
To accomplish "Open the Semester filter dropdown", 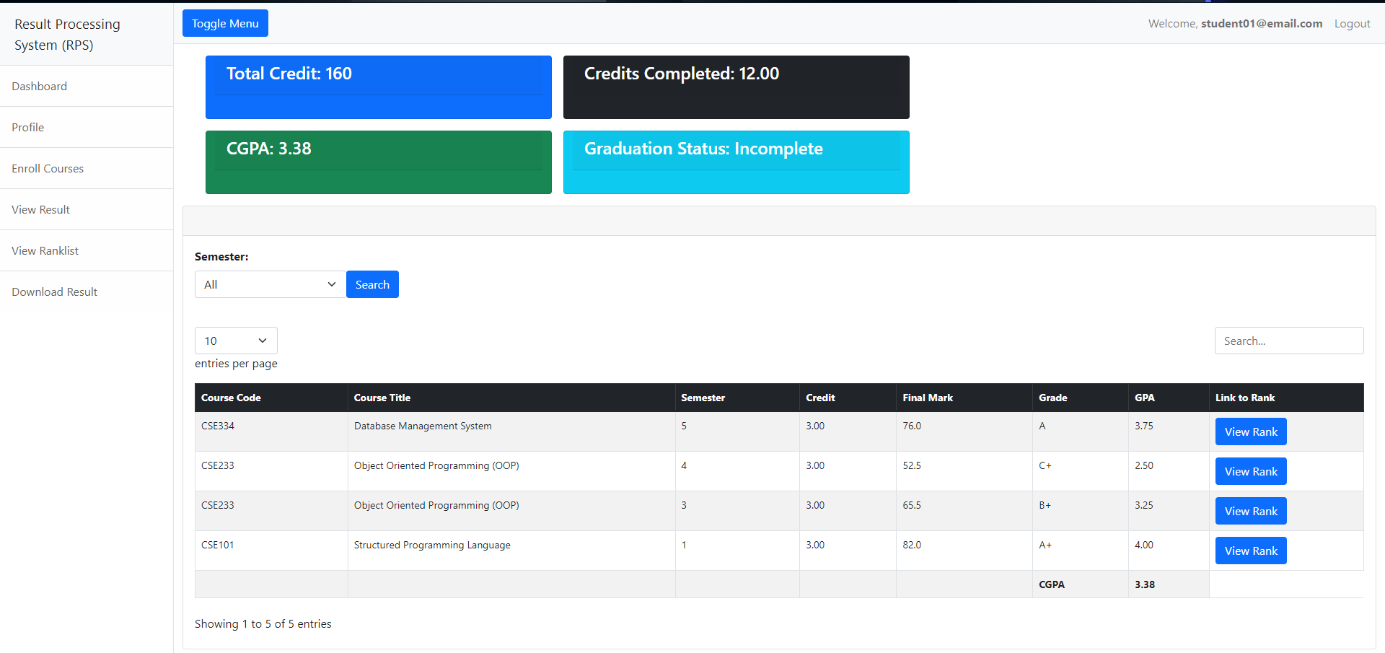I will tap(269, 284).
